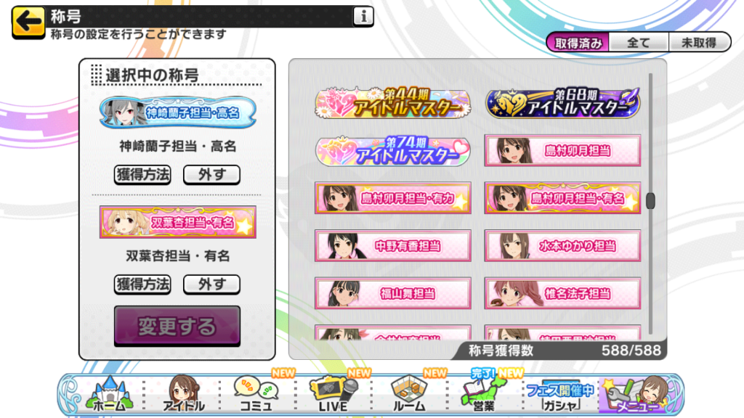
Task: Open the LIVE microphone icon
Action: click(x=333, y=394)
